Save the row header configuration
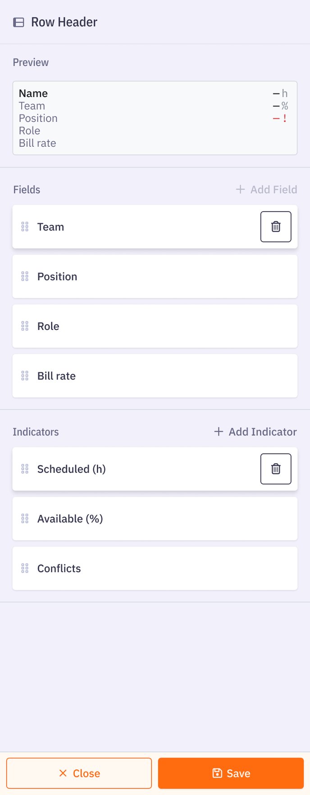The height and width of the screenshot is (795, 310). tap(231, 773)
